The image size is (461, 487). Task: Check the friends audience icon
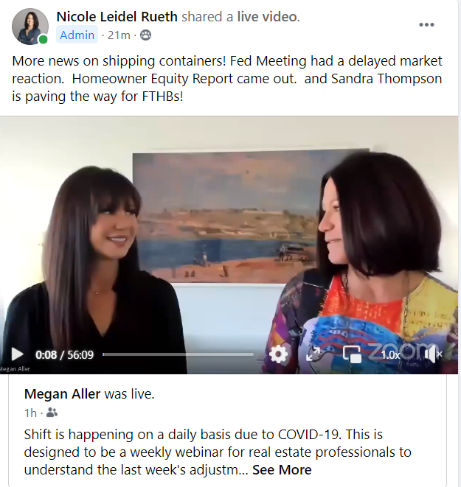click(x=52, y=413)
